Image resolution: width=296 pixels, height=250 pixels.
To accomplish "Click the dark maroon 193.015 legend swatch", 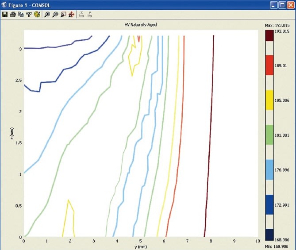I will click(x=269, y=36).
